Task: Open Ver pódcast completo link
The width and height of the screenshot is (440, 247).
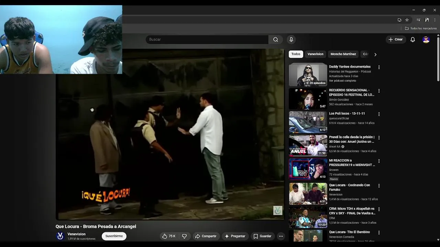Action: [x=342, y=81]
